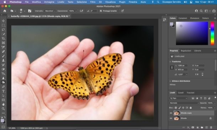
Task: Open the layer blend mode Normale dropdown
Action: point(184,103)
